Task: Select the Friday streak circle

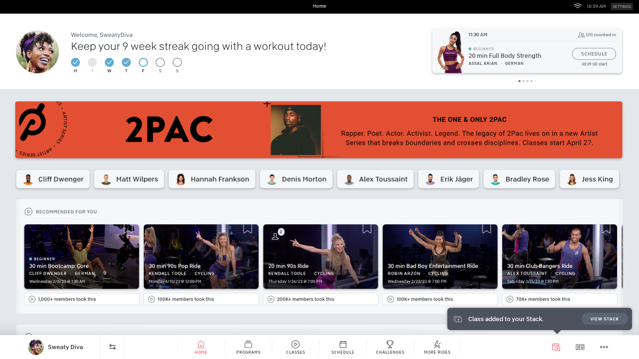Action: pyautogui.click(x=143, y=62)
